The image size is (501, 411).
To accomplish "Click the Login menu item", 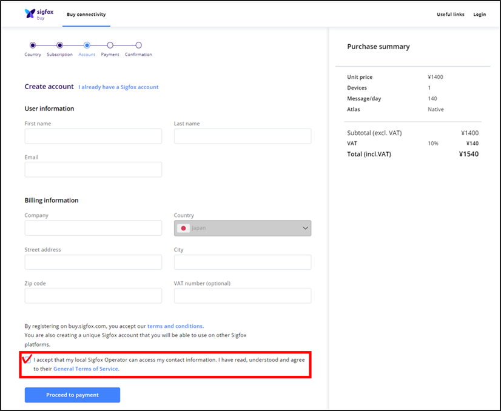I will [480, 15].
